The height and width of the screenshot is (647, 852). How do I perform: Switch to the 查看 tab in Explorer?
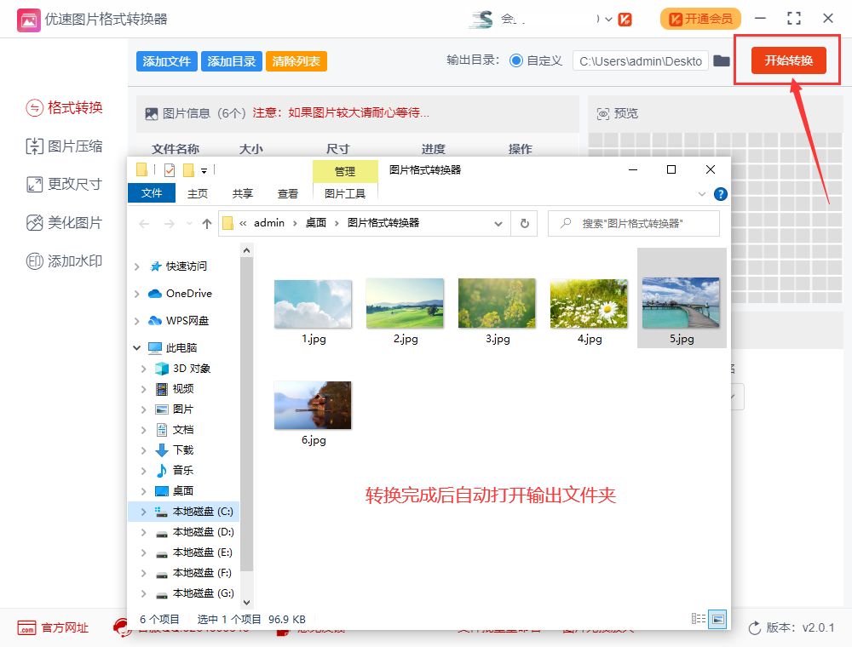click(287, 193)
